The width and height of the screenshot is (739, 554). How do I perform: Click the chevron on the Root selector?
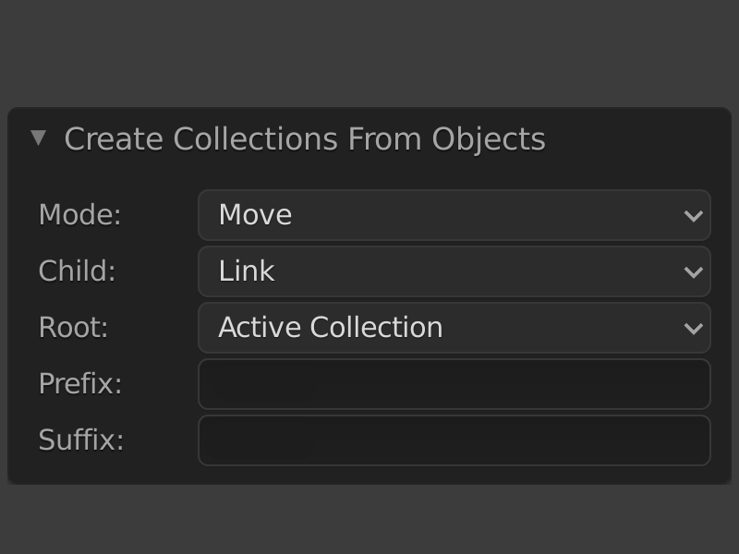692,328
